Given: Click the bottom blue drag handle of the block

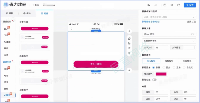Looking at the screenshot, I should click(96, 71).
